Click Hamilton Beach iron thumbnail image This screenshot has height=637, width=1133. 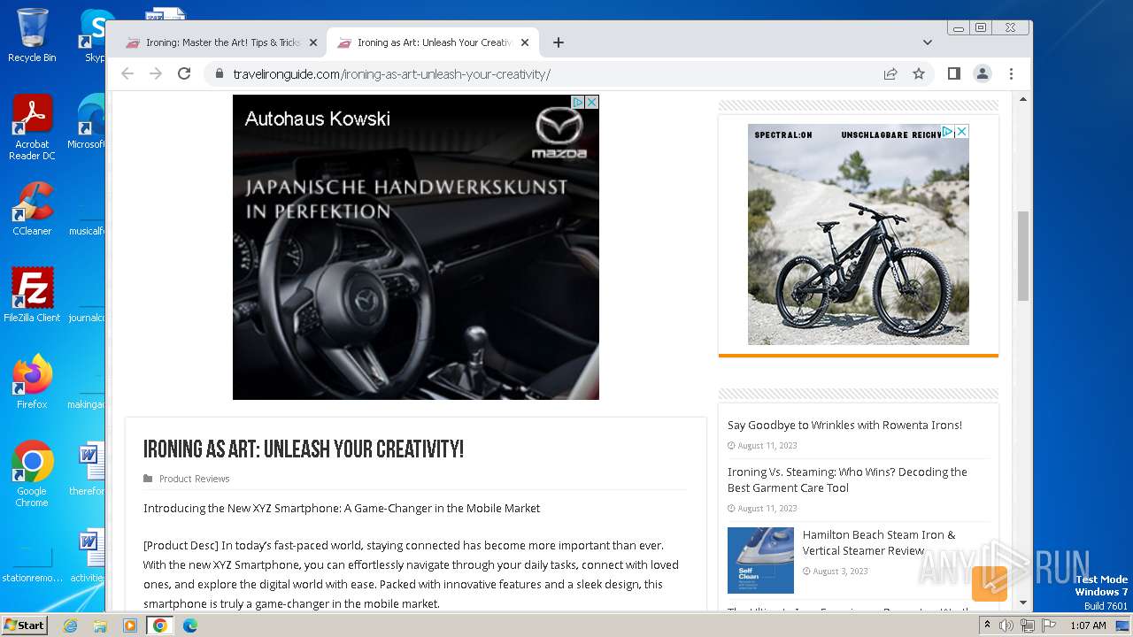tap(760, 560)
